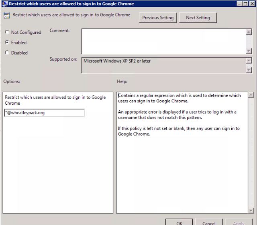Click Supported on box scroll up arrow
257x225 pixels.
point(249,61)
